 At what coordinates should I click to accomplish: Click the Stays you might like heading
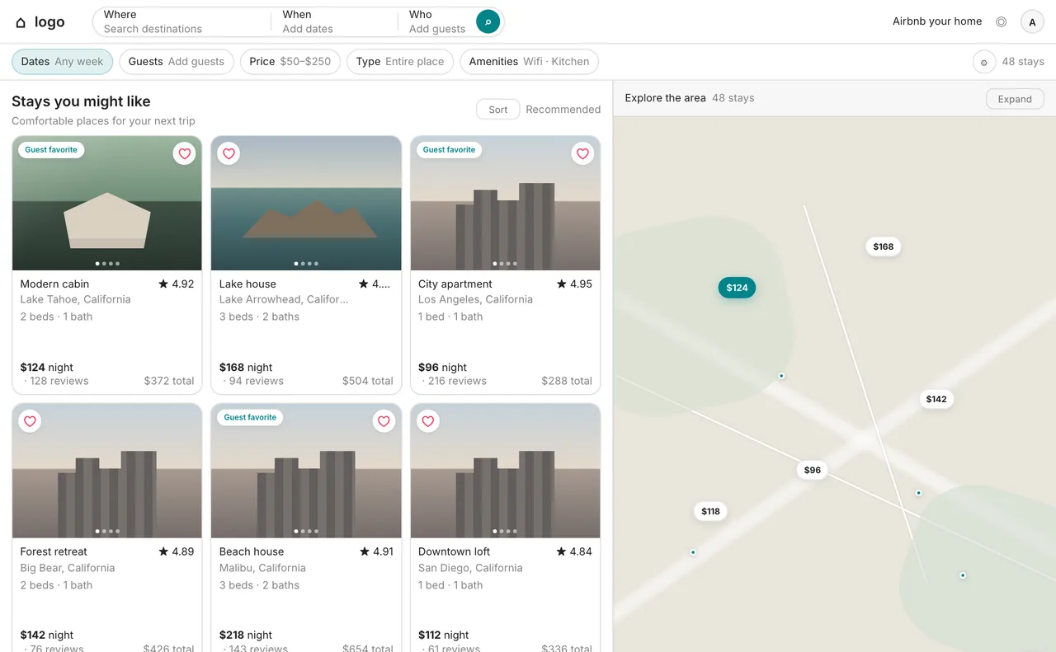[81, 101]
